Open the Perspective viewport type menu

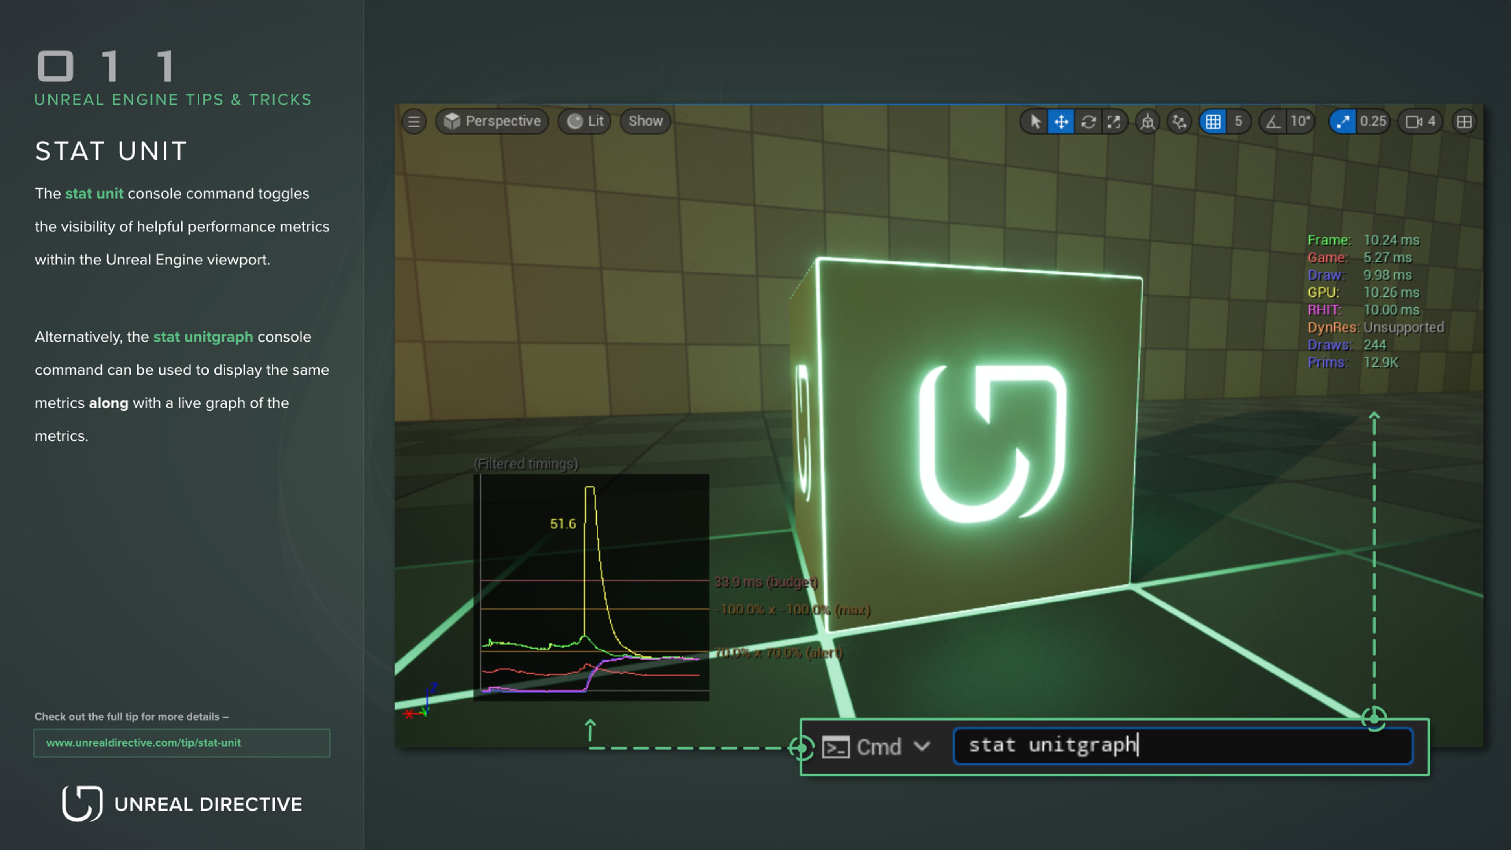click(492, 122)
